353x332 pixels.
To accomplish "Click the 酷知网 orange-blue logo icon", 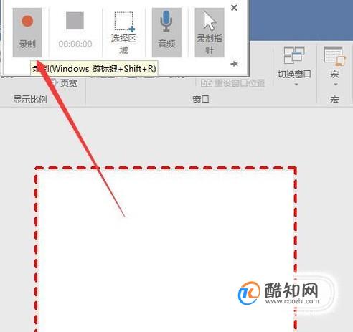I will point(249,293).
